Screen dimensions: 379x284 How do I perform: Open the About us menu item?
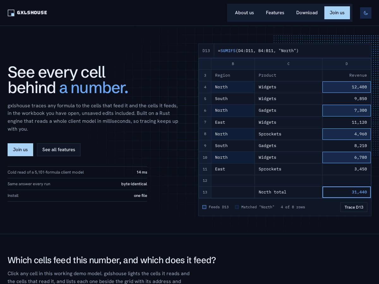pos(244,13)
